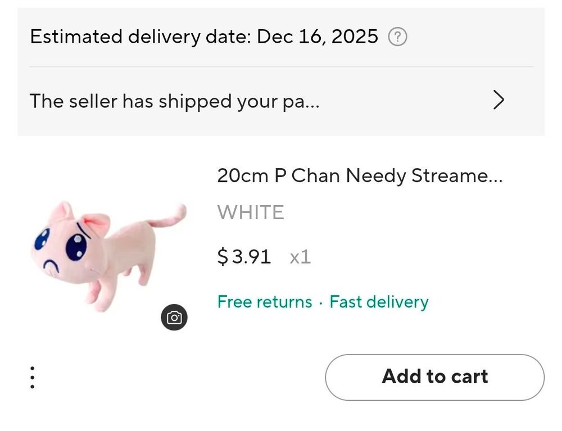Click the x1 quantity indicator
The width and height of the screenshot is (562, 431).
click(x=300, y=257)
